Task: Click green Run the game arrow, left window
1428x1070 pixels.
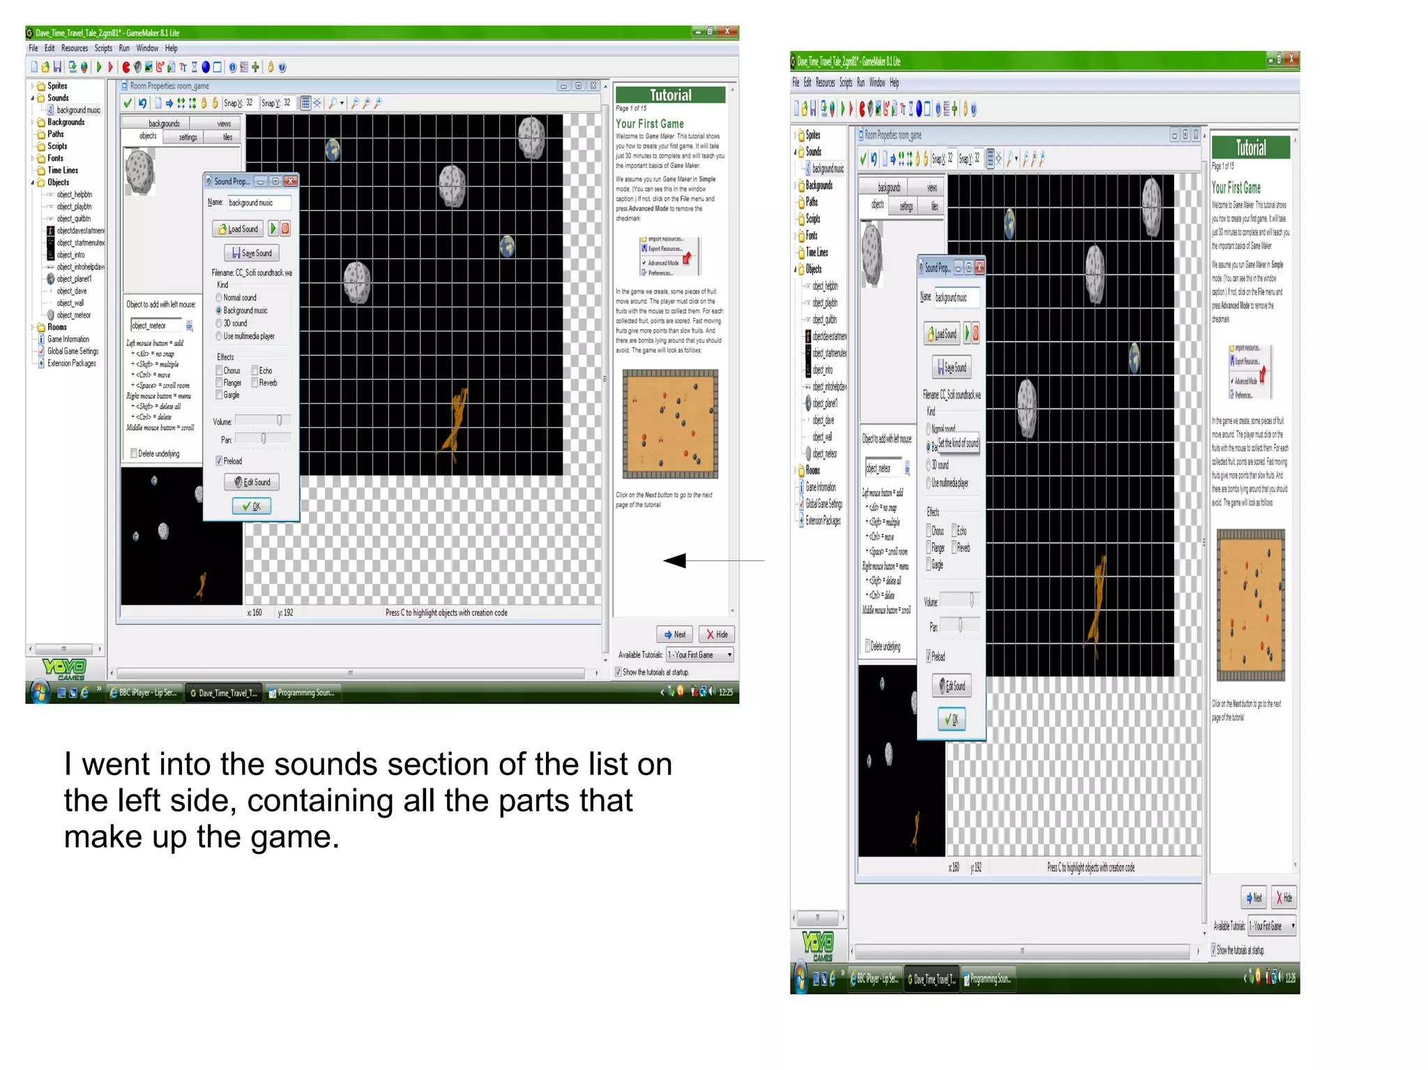Action: coord(99,68)
